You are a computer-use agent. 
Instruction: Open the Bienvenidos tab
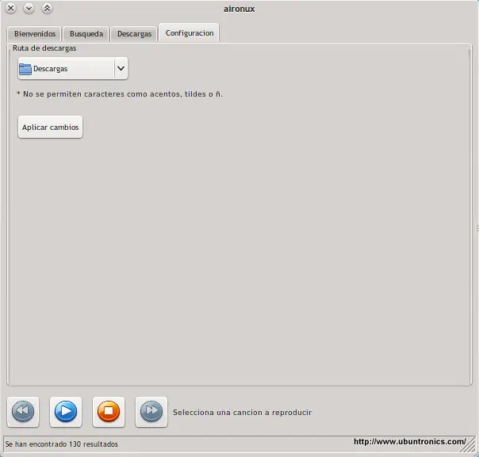click(x=35, y=33)
